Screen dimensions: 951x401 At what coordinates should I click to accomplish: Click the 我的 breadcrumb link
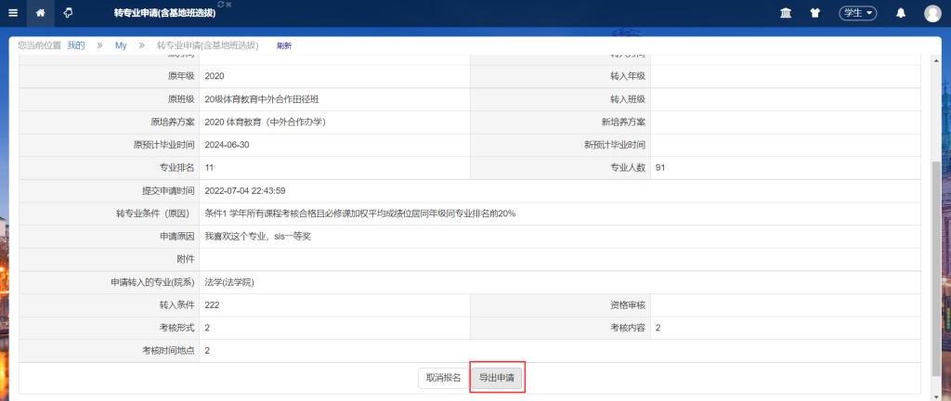pyautogui.click(x=76, y=45)
